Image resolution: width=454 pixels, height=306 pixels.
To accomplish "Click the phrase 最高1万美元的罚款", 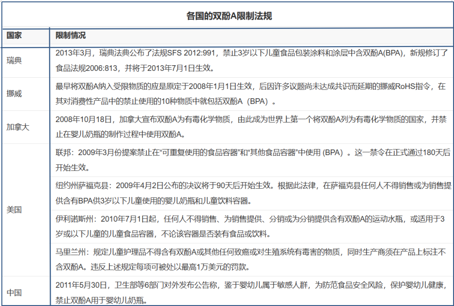I will click(220, 267).
